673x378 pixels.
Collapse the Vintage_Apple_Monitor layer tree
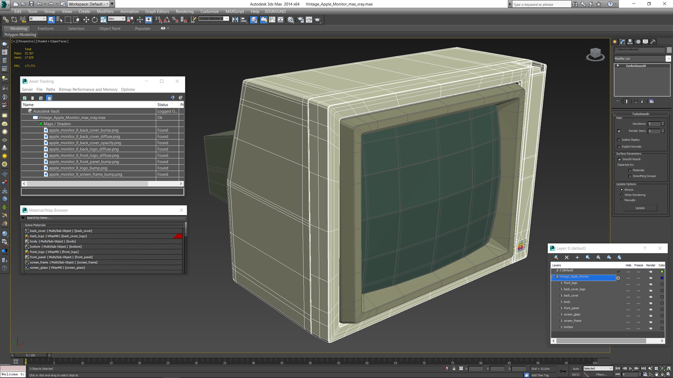point(553,277)
